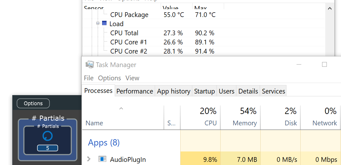Sort processes by CPU column
This screenshot has height=165, width=341.
click(208, 117)
